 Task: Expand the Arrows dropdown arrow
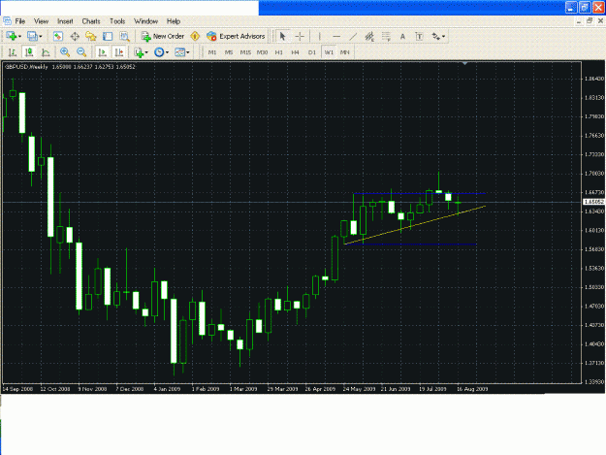click(444, 36)
